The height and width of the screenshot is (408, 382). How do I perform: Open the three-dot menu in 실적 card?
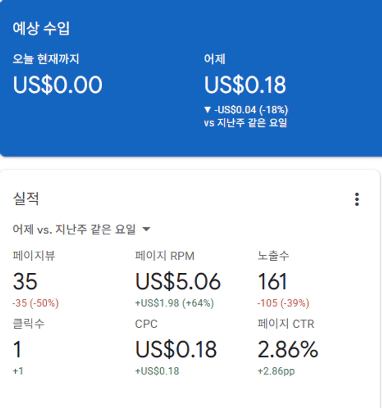pos(357,199)
